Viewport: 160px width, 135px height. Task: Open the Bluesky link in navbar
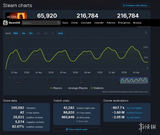tap(137, 23)
